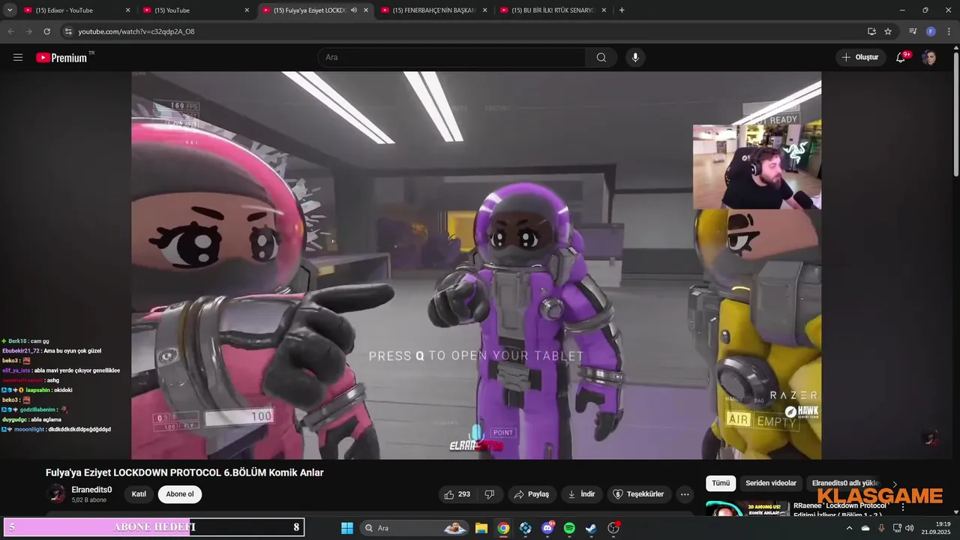Open Windows Start menu
Image resolution: width=960 pixels, height=540 pixels.
pyautogui.click(x=347, y=528)
